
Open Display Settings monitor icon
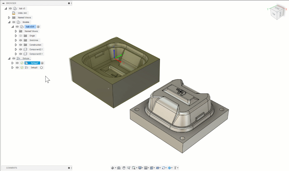140,168
